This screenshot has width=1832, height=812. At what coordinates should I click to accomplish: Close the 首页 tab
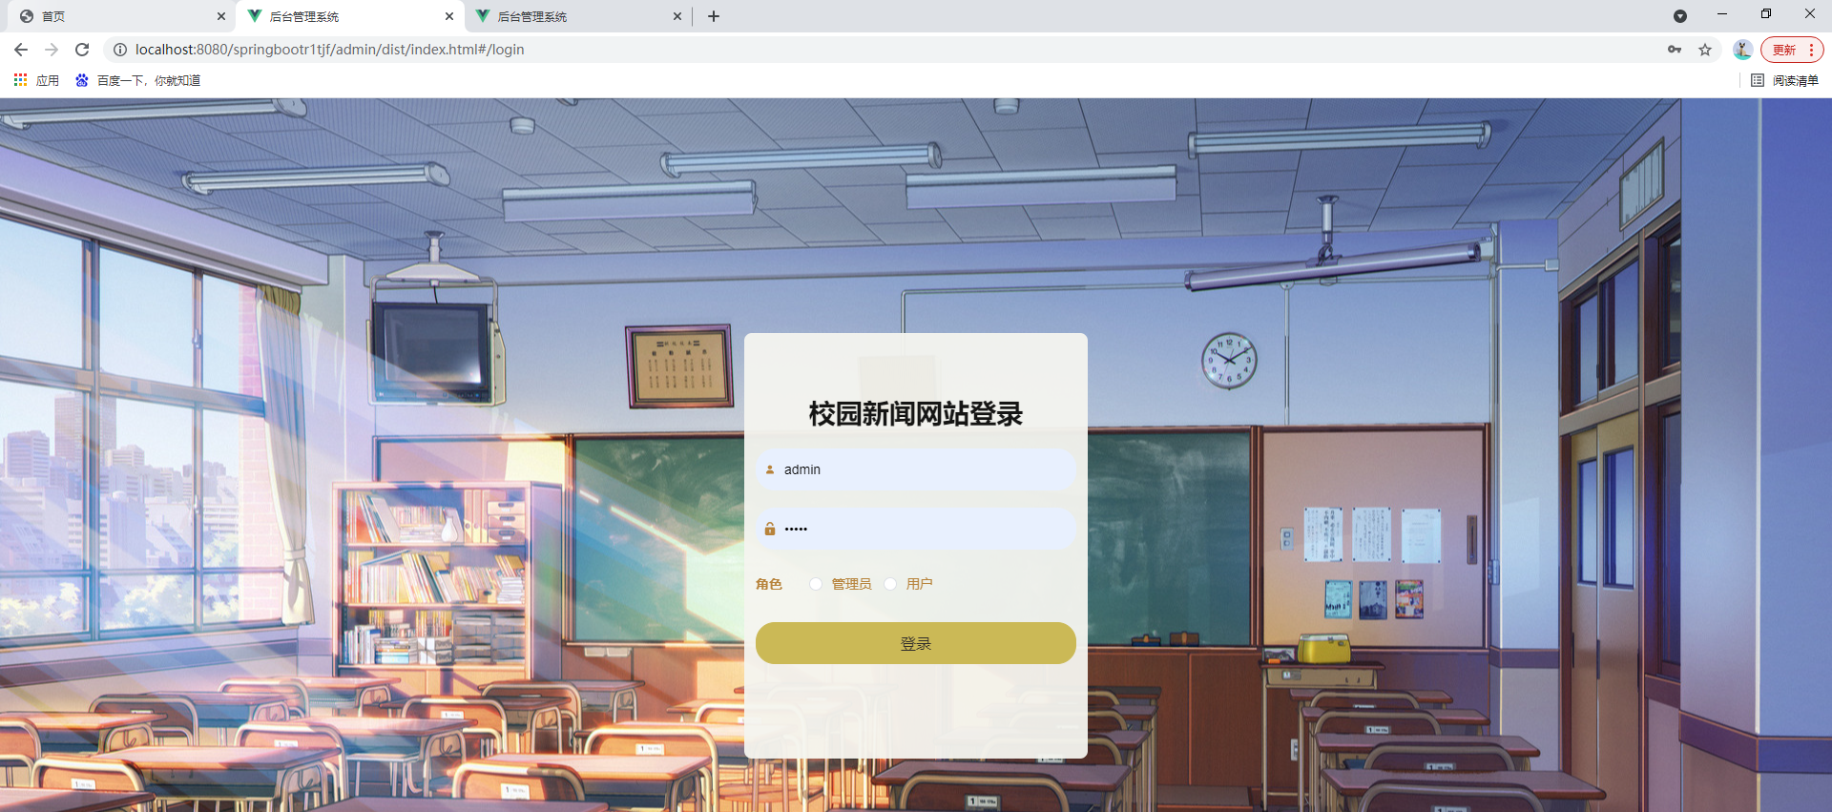(x=220, y=16)
